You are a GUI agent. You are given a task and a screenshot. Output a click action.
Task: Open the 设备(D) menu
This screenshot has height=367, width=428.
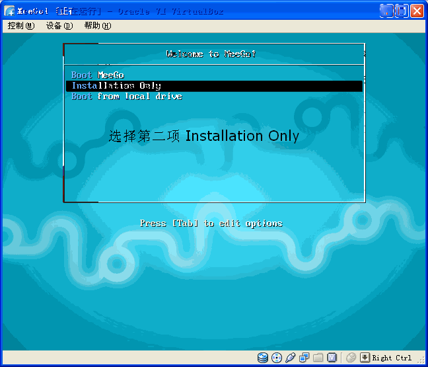click(59, 26)
